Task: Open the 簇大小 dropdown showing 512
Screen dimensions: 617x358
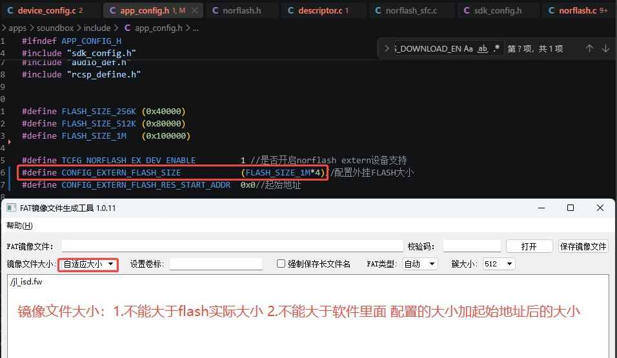Action: click(x=498, y=264)
